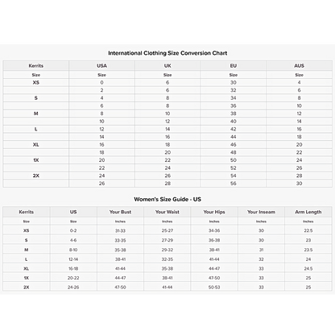335x335 pixels.
Task: Click the Your Inseam column header
Action: (261, 212)
